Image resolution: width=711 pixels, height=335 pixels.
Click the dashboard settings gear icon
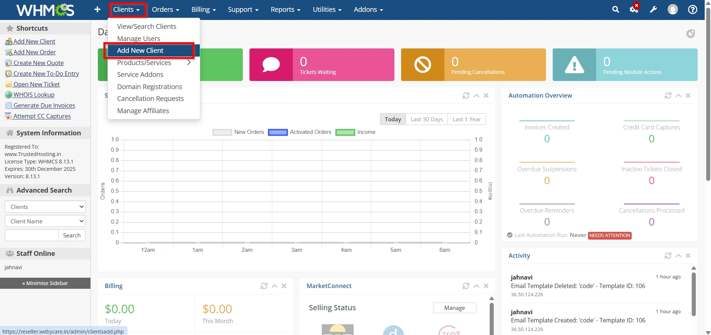(x=690, y=34)
